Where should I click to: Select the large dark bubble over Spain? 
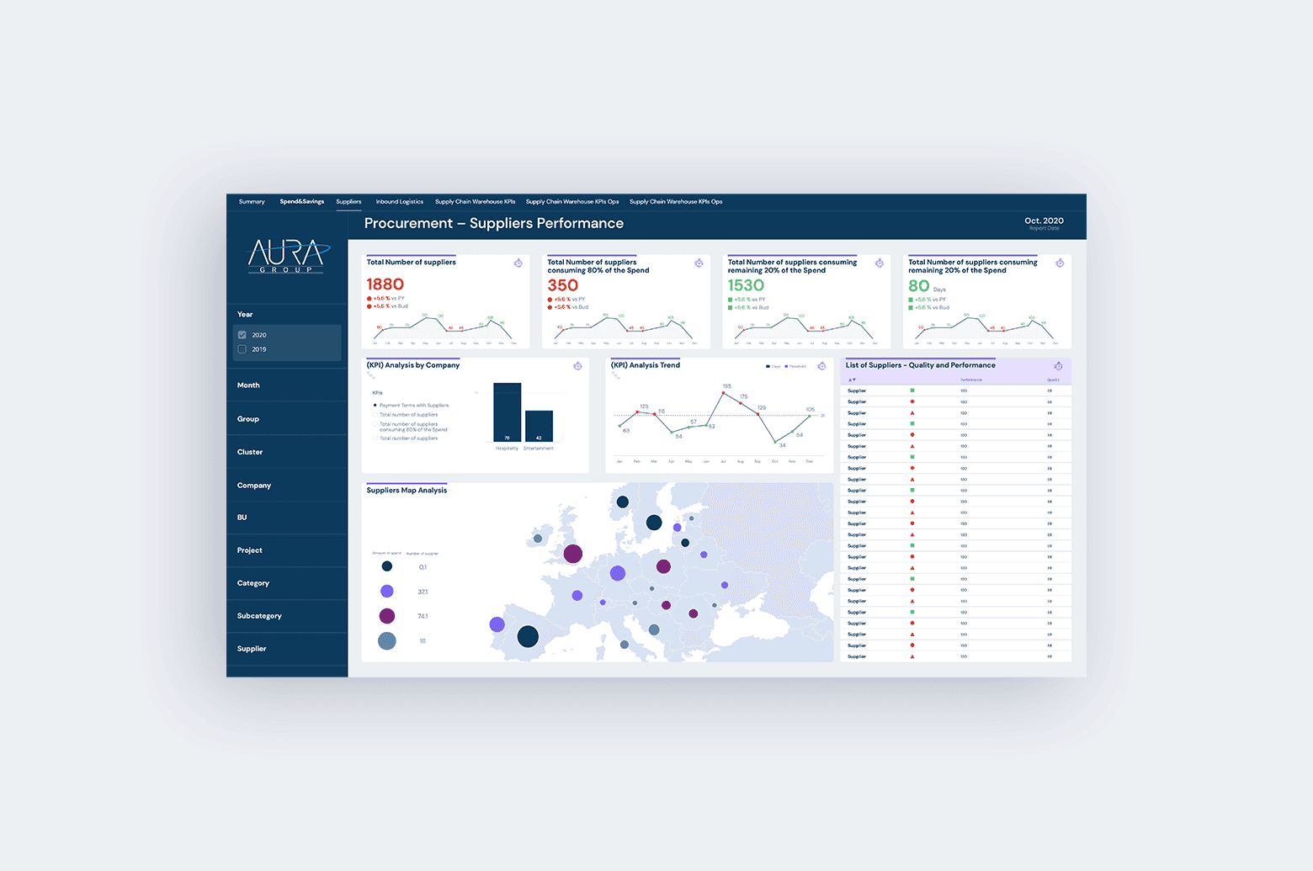coord(528,636)
